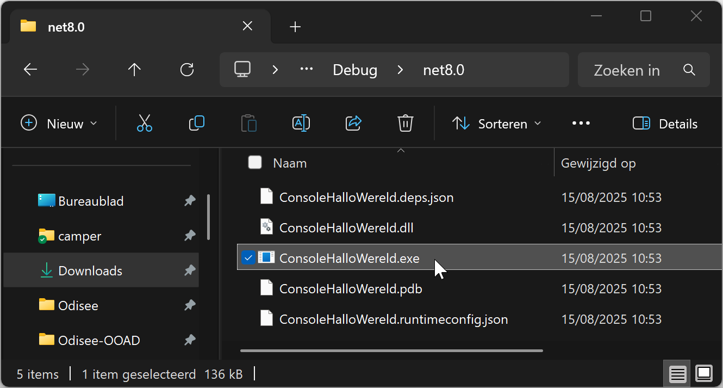
Task: Open the toolbar See more options menu
Action: point(581,124)
